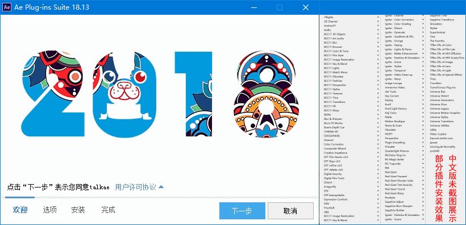Click the proDAD entry
This screenshot has height=225, width=466.
435,151
